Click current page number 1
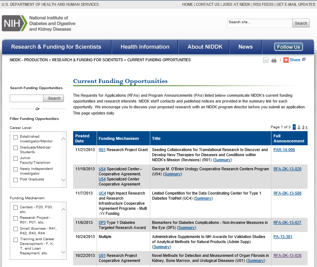 coord(294,127)
